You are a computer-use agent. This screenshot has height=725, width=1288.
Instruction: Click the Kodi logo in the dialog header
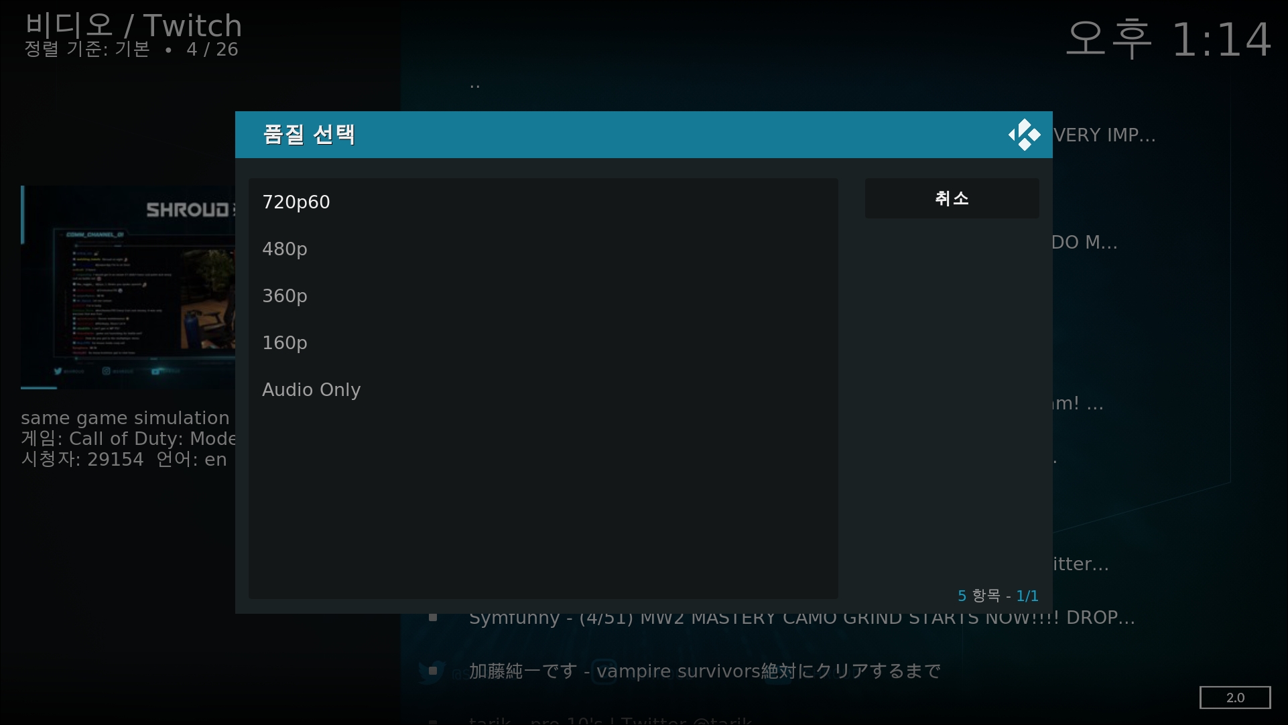coord(1024,135)
